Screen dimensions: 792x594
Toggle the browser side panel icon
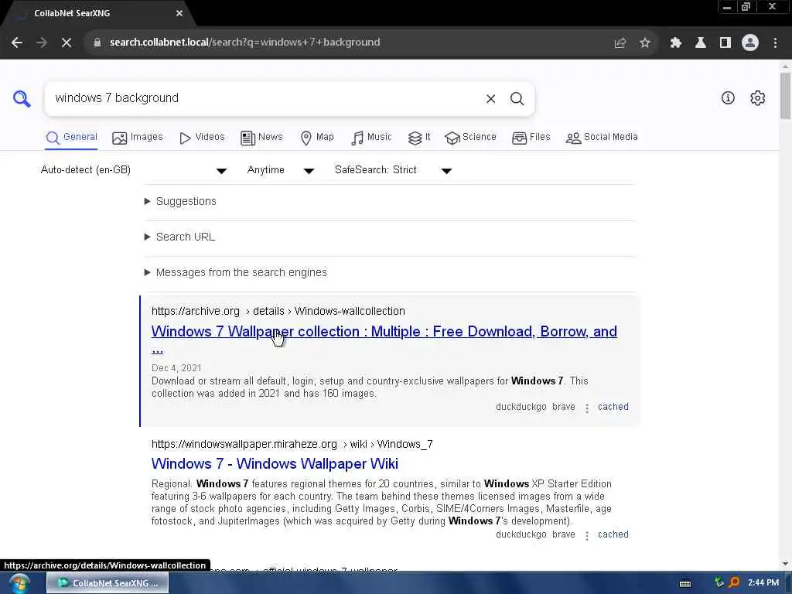[725, 43]
